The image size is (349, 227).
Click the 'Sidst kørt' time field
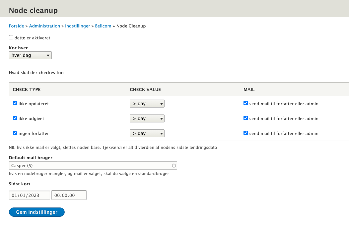(69, 195)
